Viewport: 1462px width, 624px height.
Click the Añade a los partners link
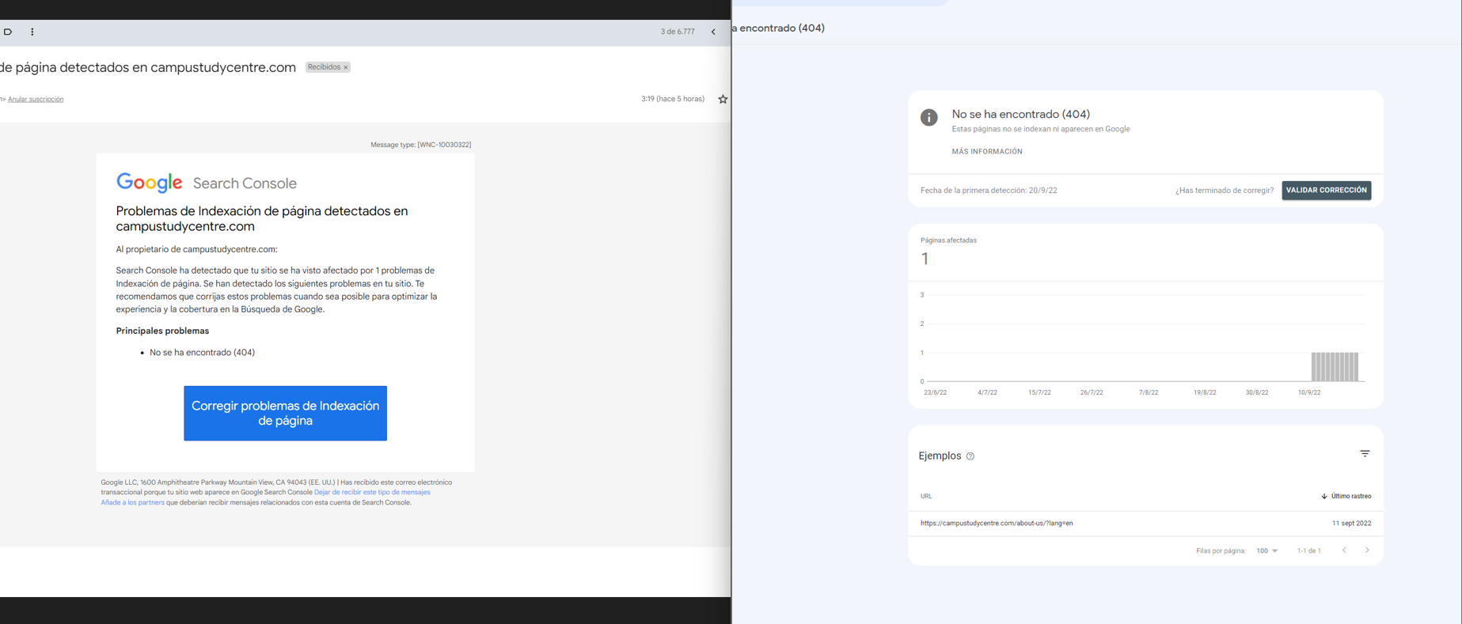point(132,502)
